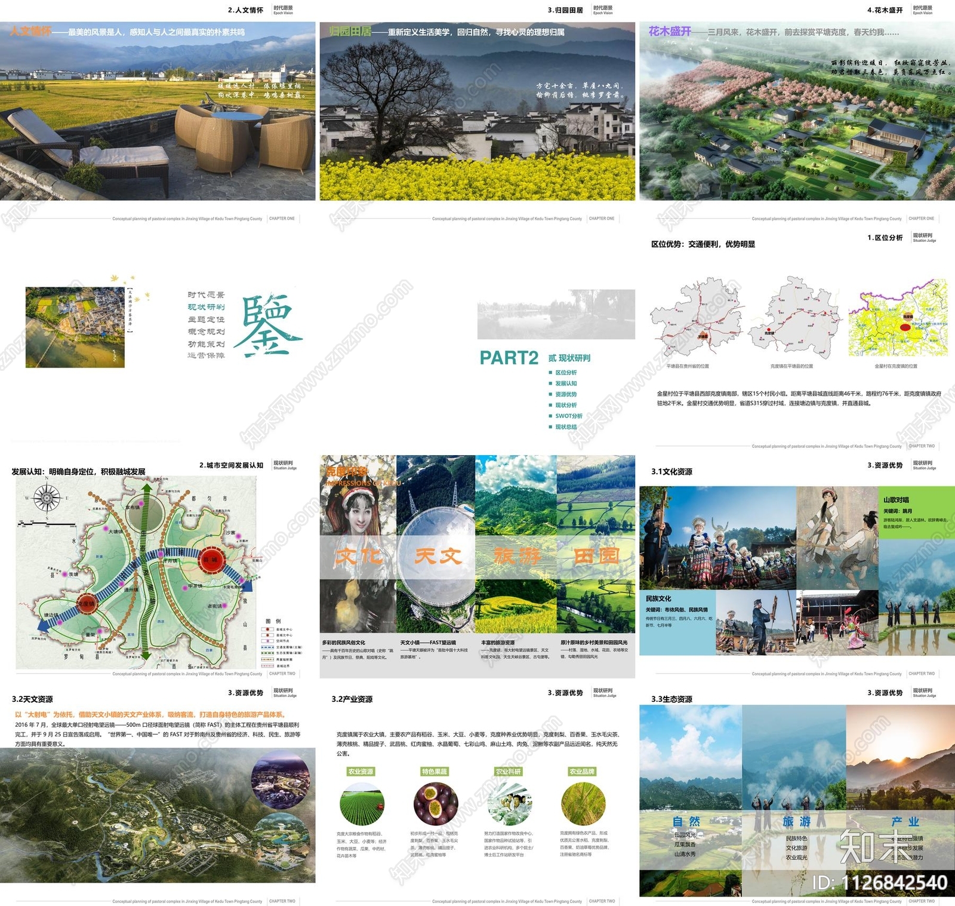Click the 3.2产业资源 heading
This screenshot has height=906, width=955.
click(x=352, y=699)
